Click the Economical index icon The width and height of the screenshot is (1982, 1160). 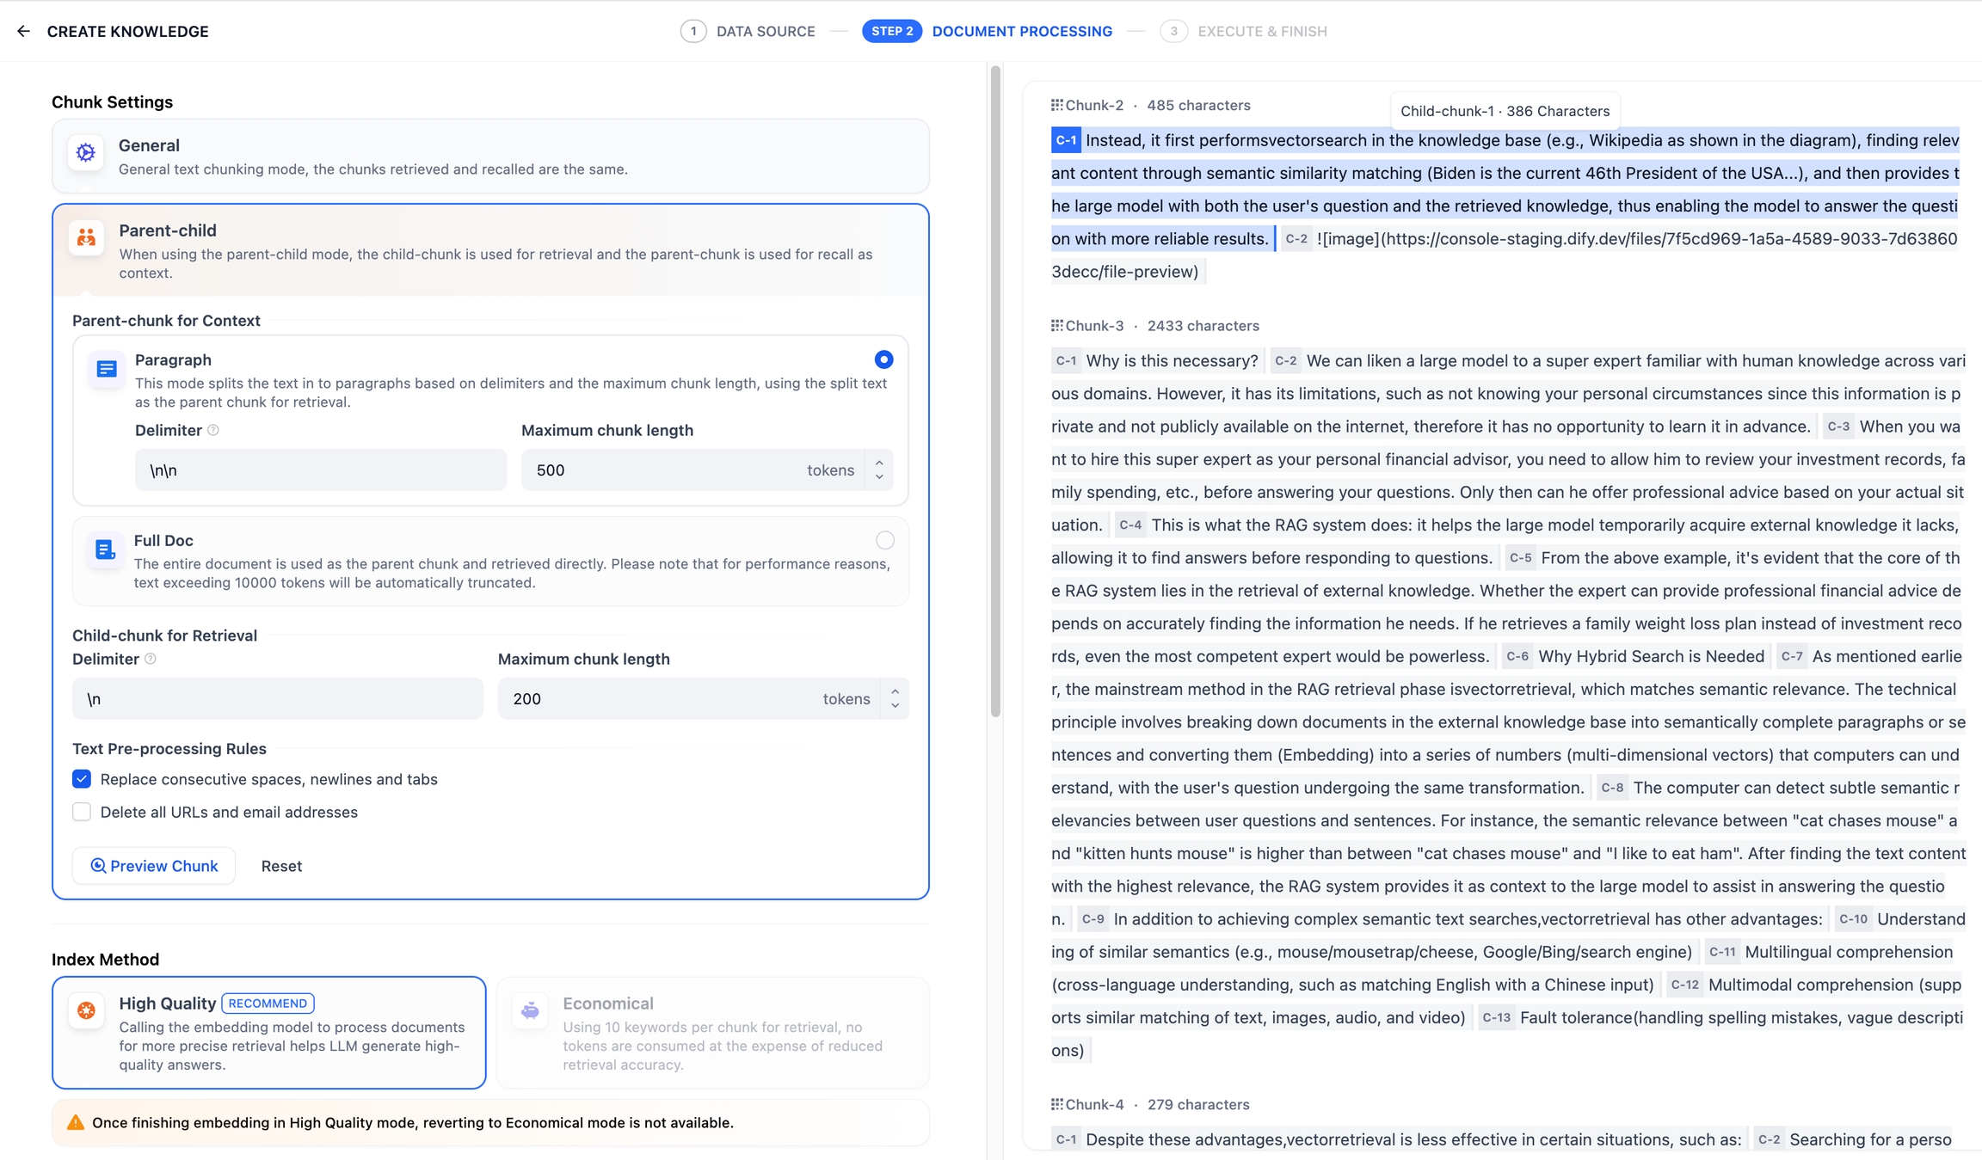(530, 1010)
